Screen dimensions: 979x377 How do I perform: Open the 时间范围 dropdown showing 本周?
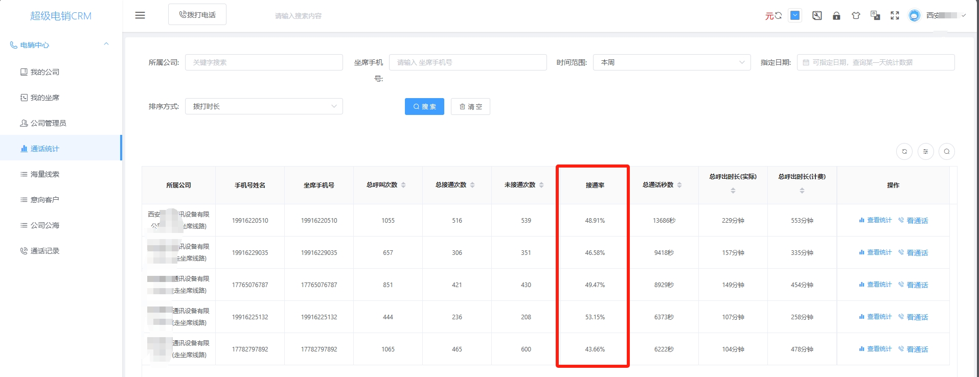671,62
